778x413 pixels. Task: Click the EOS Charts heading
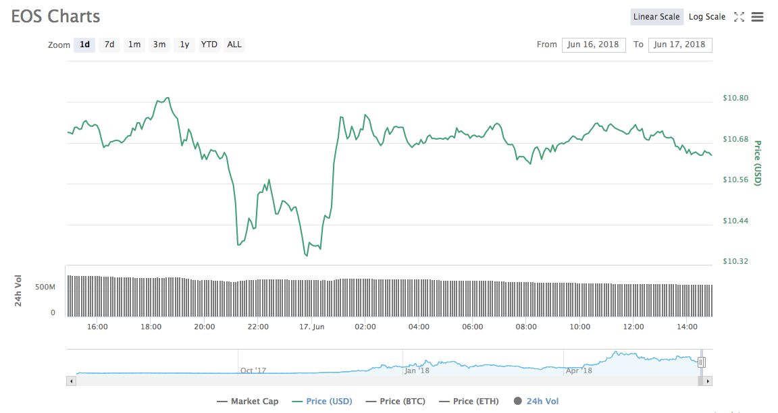55,16
